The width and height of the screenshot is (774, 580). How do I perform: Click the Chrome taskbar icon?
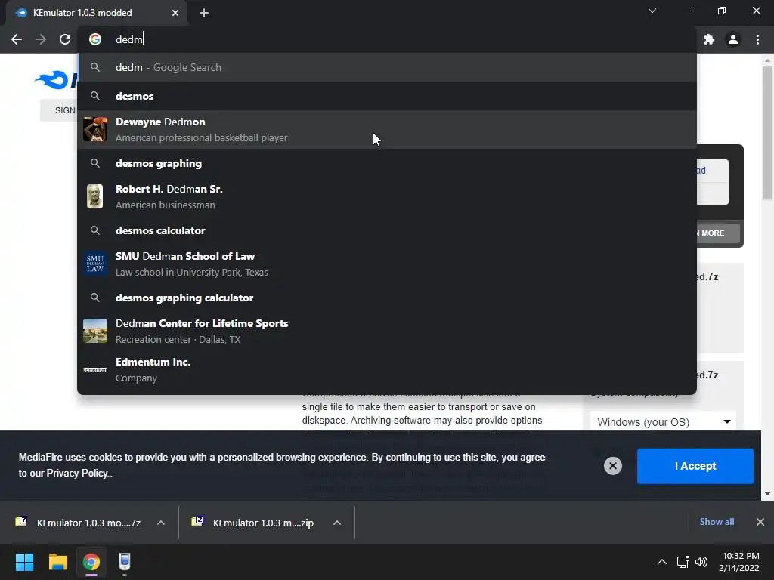tap(91, 562)
